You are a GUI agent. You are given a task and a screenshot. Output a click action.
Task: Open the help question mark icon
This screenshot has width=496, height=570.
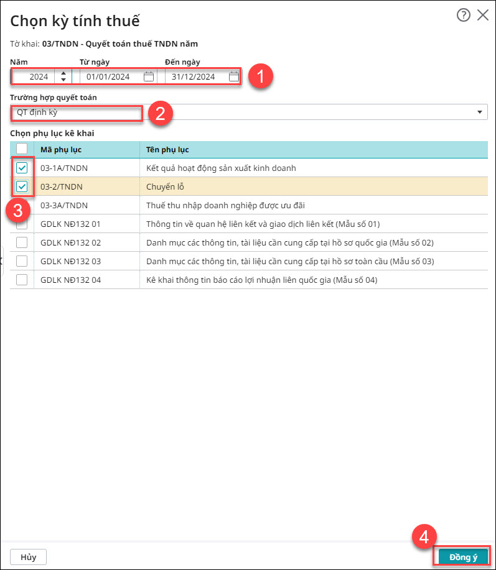463,16
